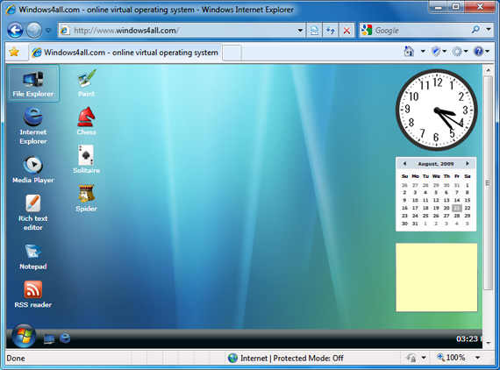Select the Windows4all.com browser tab
The width and height of the screenshot is (500, 370).
[x=126, y=53]
